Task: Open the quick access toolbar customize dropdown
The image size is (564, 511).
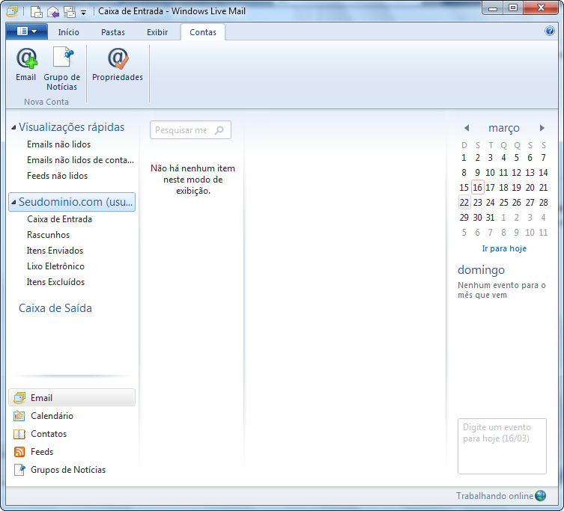Action: click(x=84, y=12)
